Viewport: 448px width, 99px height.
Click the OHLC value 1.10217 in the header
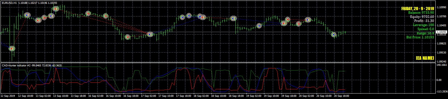pyautogui.click(x=33, y=3)
